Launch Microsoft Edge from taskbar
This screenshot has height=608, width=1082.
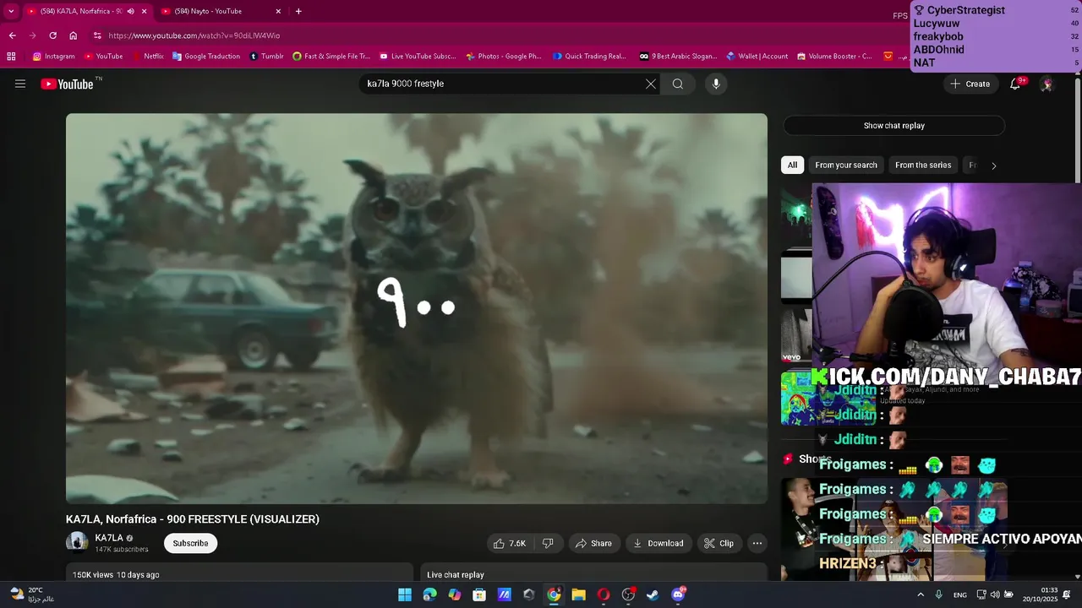(x=429, y=594)
